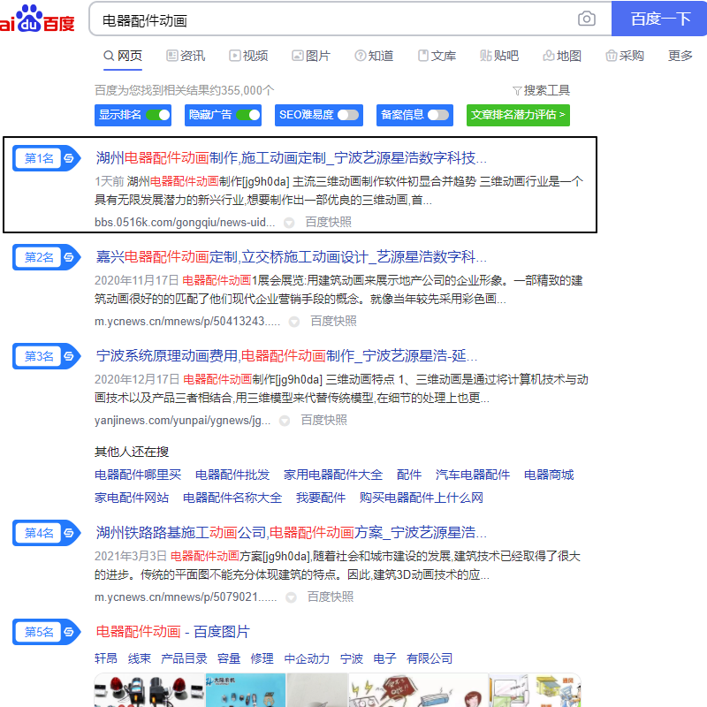Enable the 备案信息 switch
Viewport: 707px width, 707px height.
(x=438, y=115)
